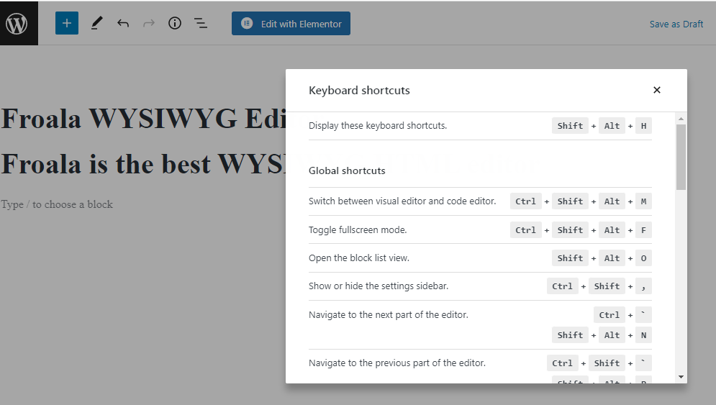Screen dimensions: 716x405
Task: Click the O key in block list row
Action: [x=643, y=258]
